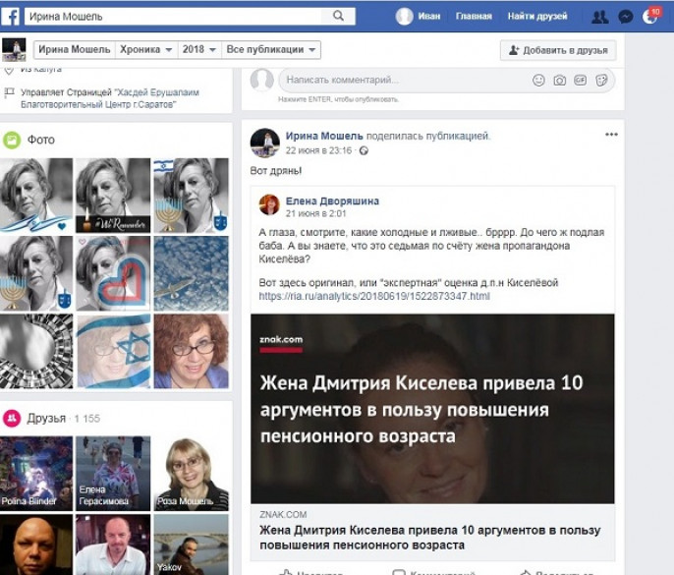Open the znak.com article preview image
Image resolution: width=674 pixels, height=575 pixels.
(432, 409)
